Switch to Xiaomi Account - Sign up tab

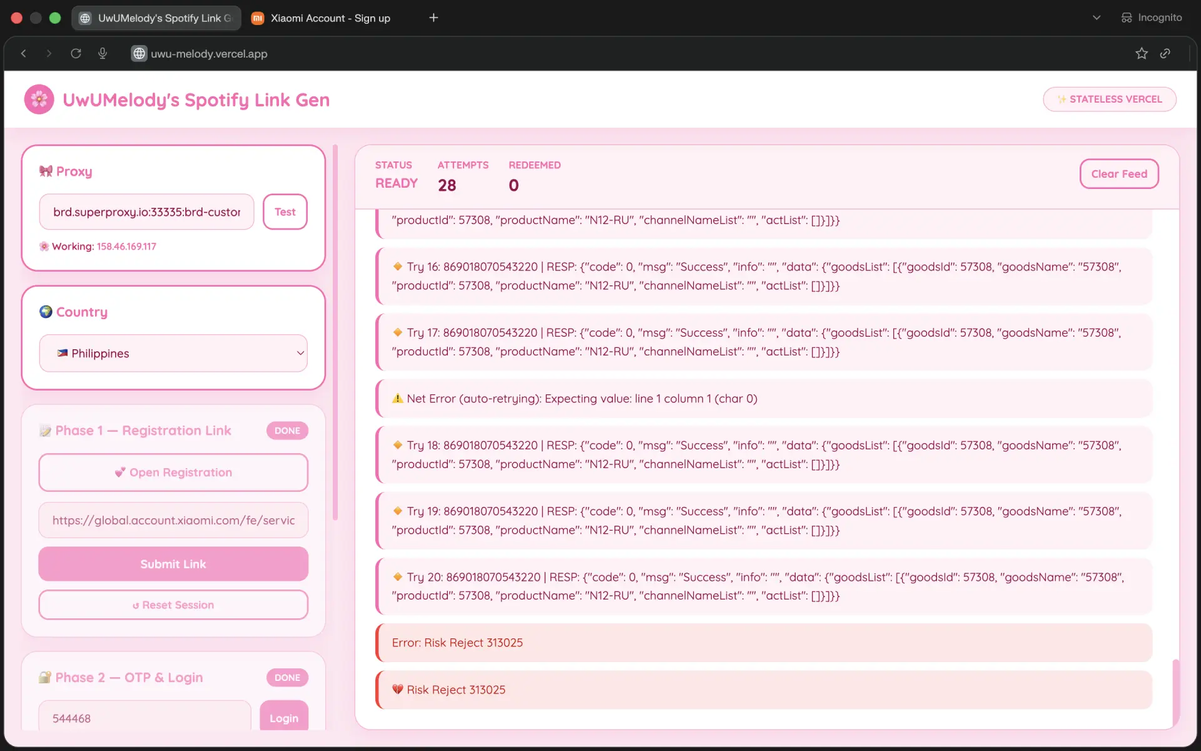point(323,18)
